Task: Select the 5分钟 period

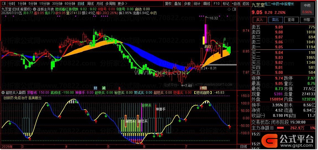Action: click(x=33, y=4)
